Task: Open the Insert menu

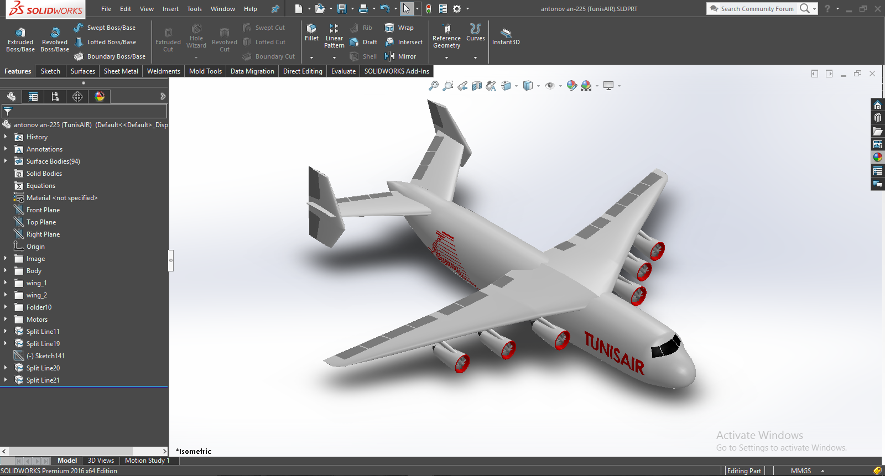Action: (170, 9)
